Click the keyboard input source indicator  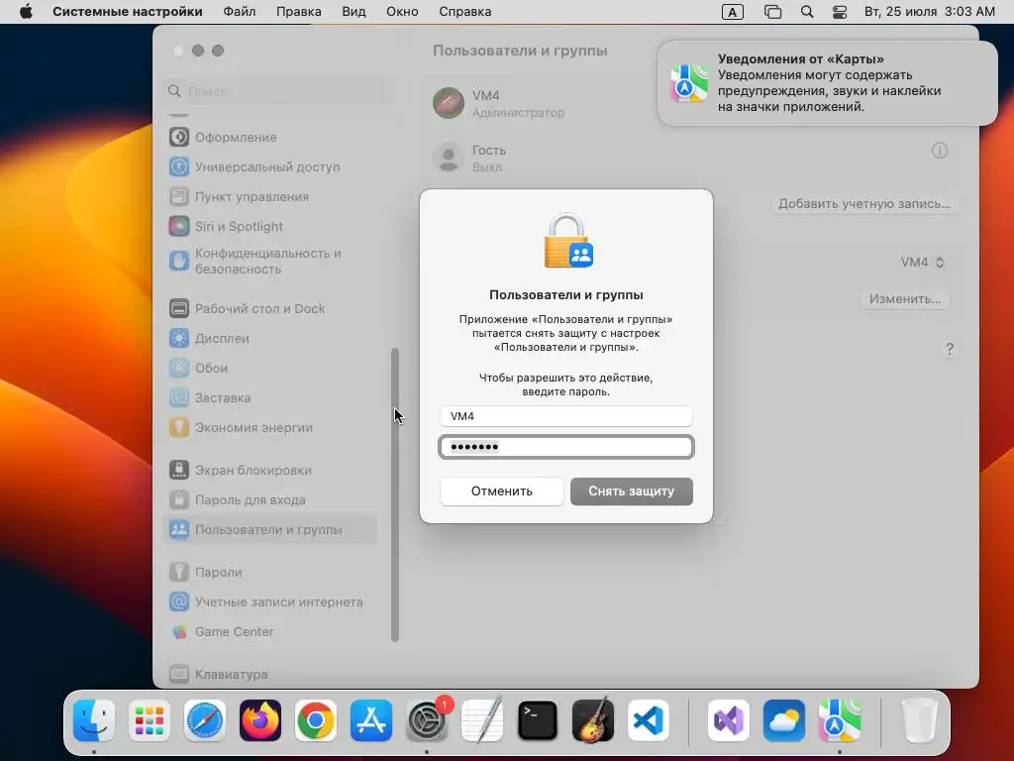pos(732,12)
